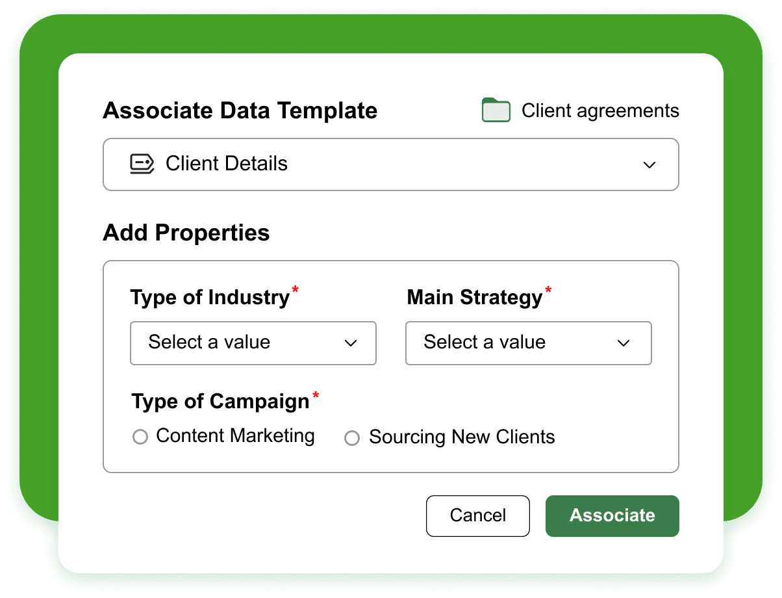This screenshot has height=598, width=782.
Task: Click the Add Properties section heading
Action: point(186,233)
